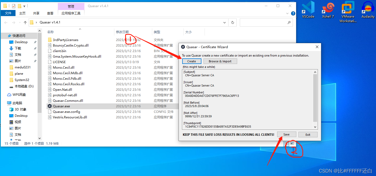Open the 应用程序工具 ribbon tab

[x=71, y=13]
